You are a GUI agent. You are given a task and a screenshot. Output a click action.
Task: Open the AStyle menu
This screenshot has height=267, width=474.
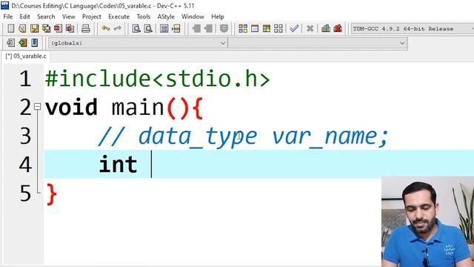[x=166, y=16]
